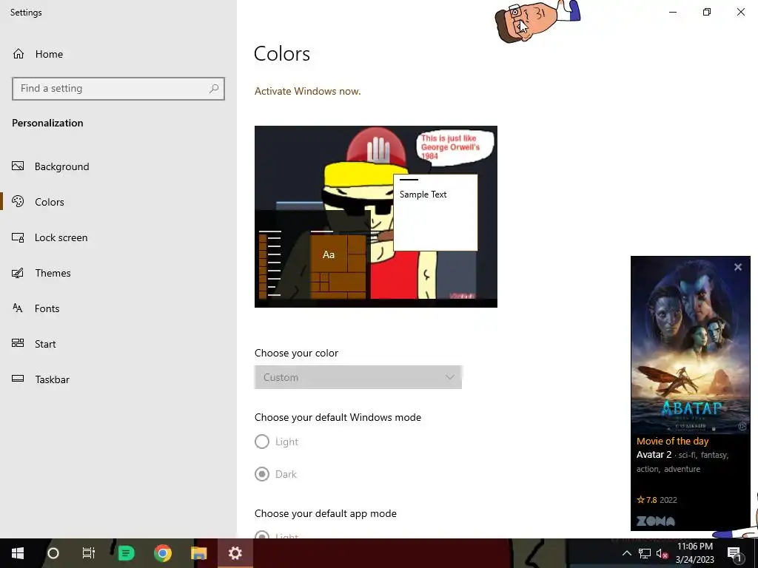Select Dark Windows mode radio button

pos(262,474)
